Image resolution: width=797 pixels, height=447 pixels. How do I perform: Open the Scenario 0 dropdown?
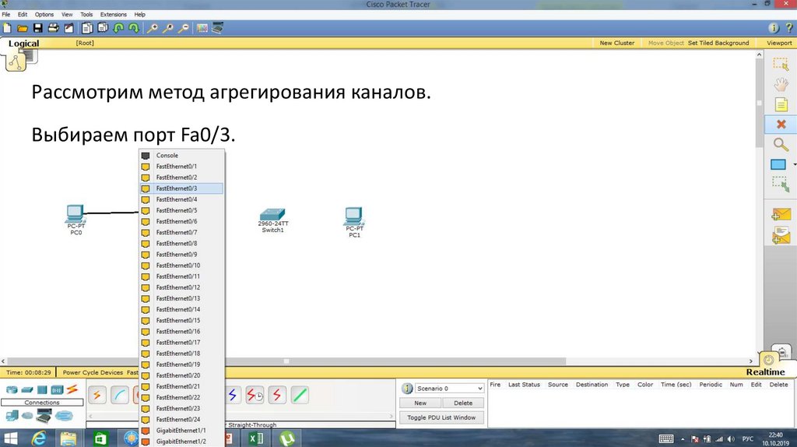[x=449, y=388]
